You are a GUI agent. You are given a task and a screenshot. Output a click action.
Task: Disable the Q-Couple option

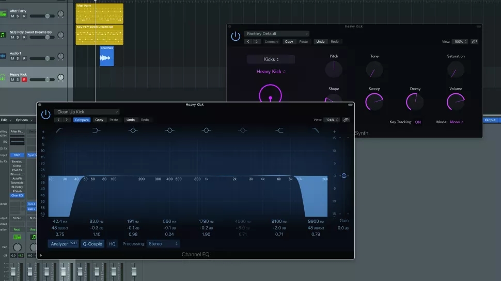click(x=92, y=244)
